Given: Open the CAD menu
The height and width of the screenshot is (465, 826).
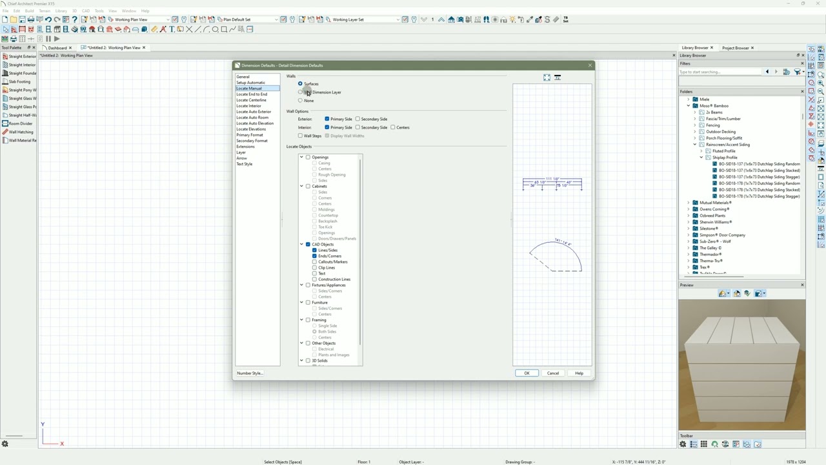Looking at the screenshot, I should [85, 11].
